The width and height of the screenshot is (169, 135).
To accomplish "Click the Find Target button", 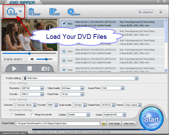I will (114, 124).
